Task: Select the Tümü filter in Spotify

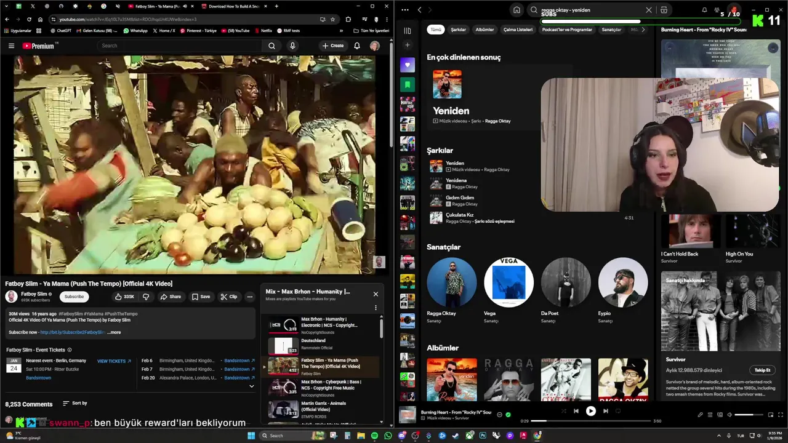Action: point(436,30)
